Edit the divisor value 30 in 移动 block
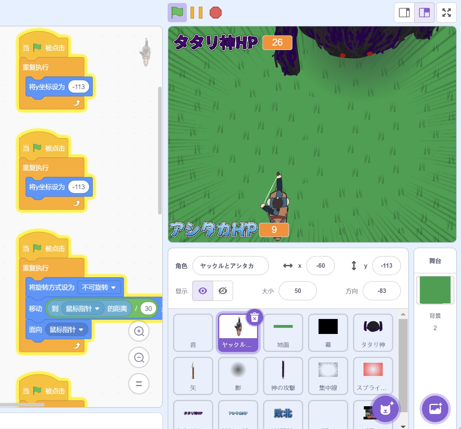 click(x=148, y=309)
